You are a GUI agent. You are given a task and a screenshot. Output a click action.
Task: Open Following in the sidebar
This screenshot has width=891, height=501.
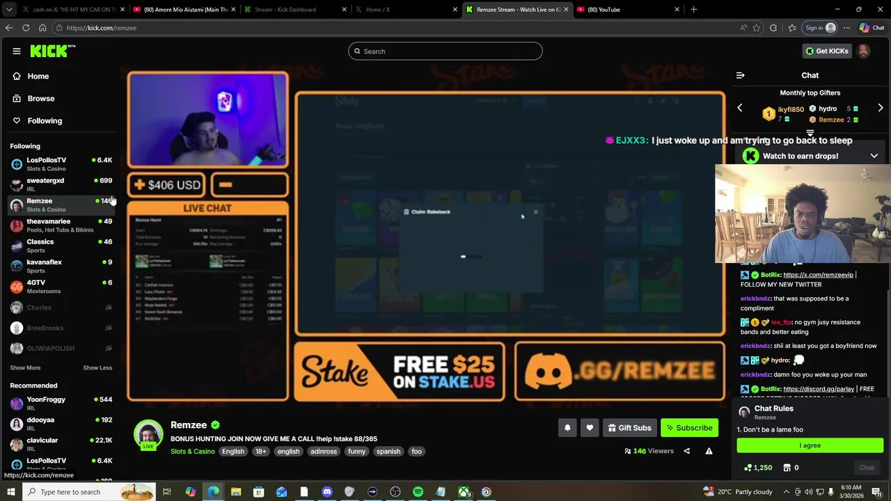pyautogui.click(x=45, y=120)
